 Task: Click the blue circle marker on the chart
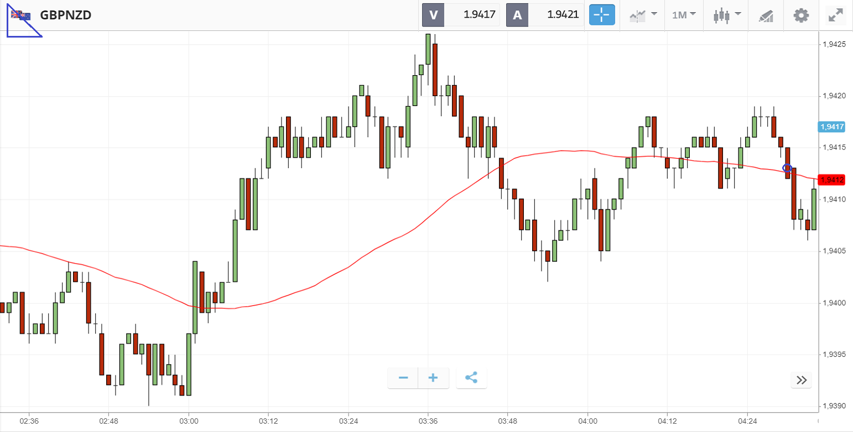(x=787, y=167)
